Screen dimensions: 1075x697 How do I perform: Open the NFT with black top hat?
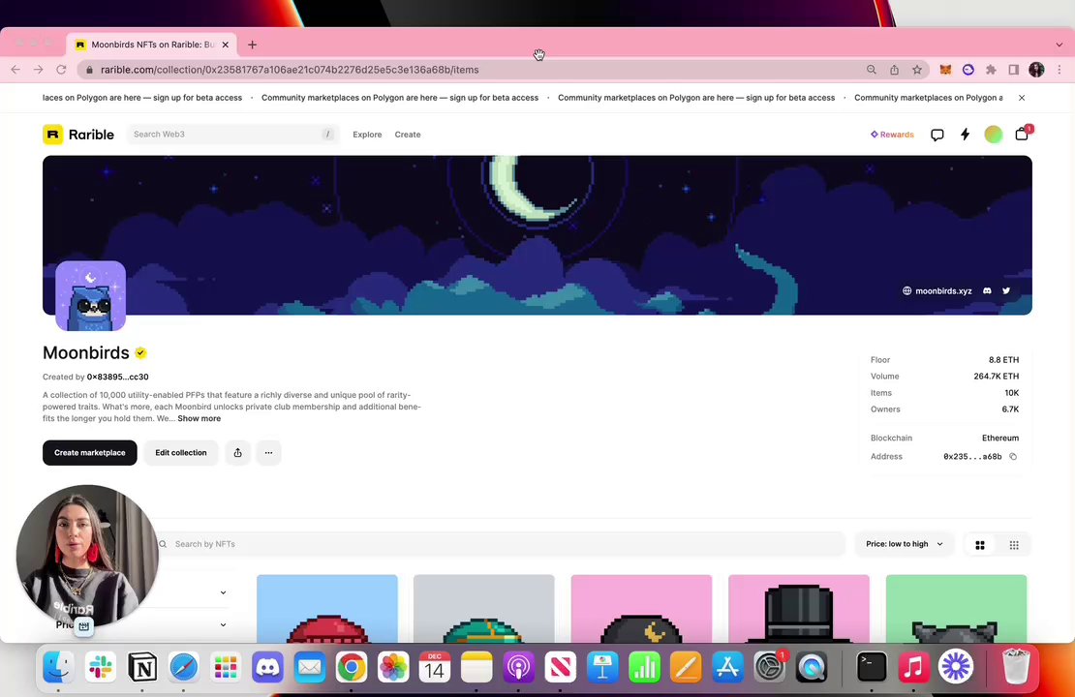(x=799, y=609)
